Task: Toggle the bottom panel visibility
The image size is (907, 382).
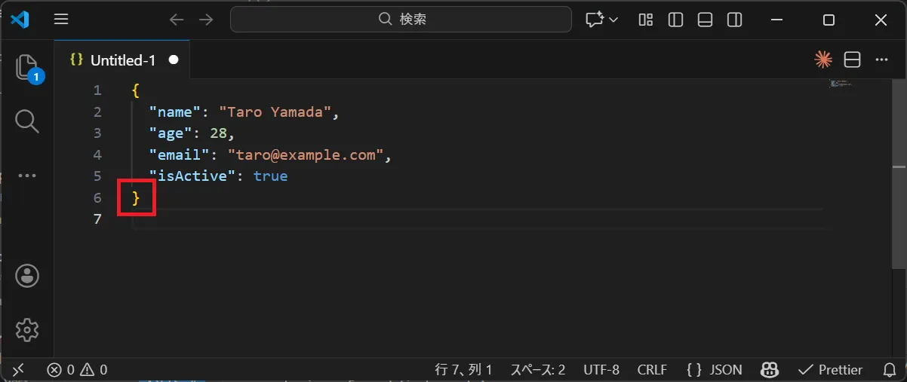Action: click(705, 20)
